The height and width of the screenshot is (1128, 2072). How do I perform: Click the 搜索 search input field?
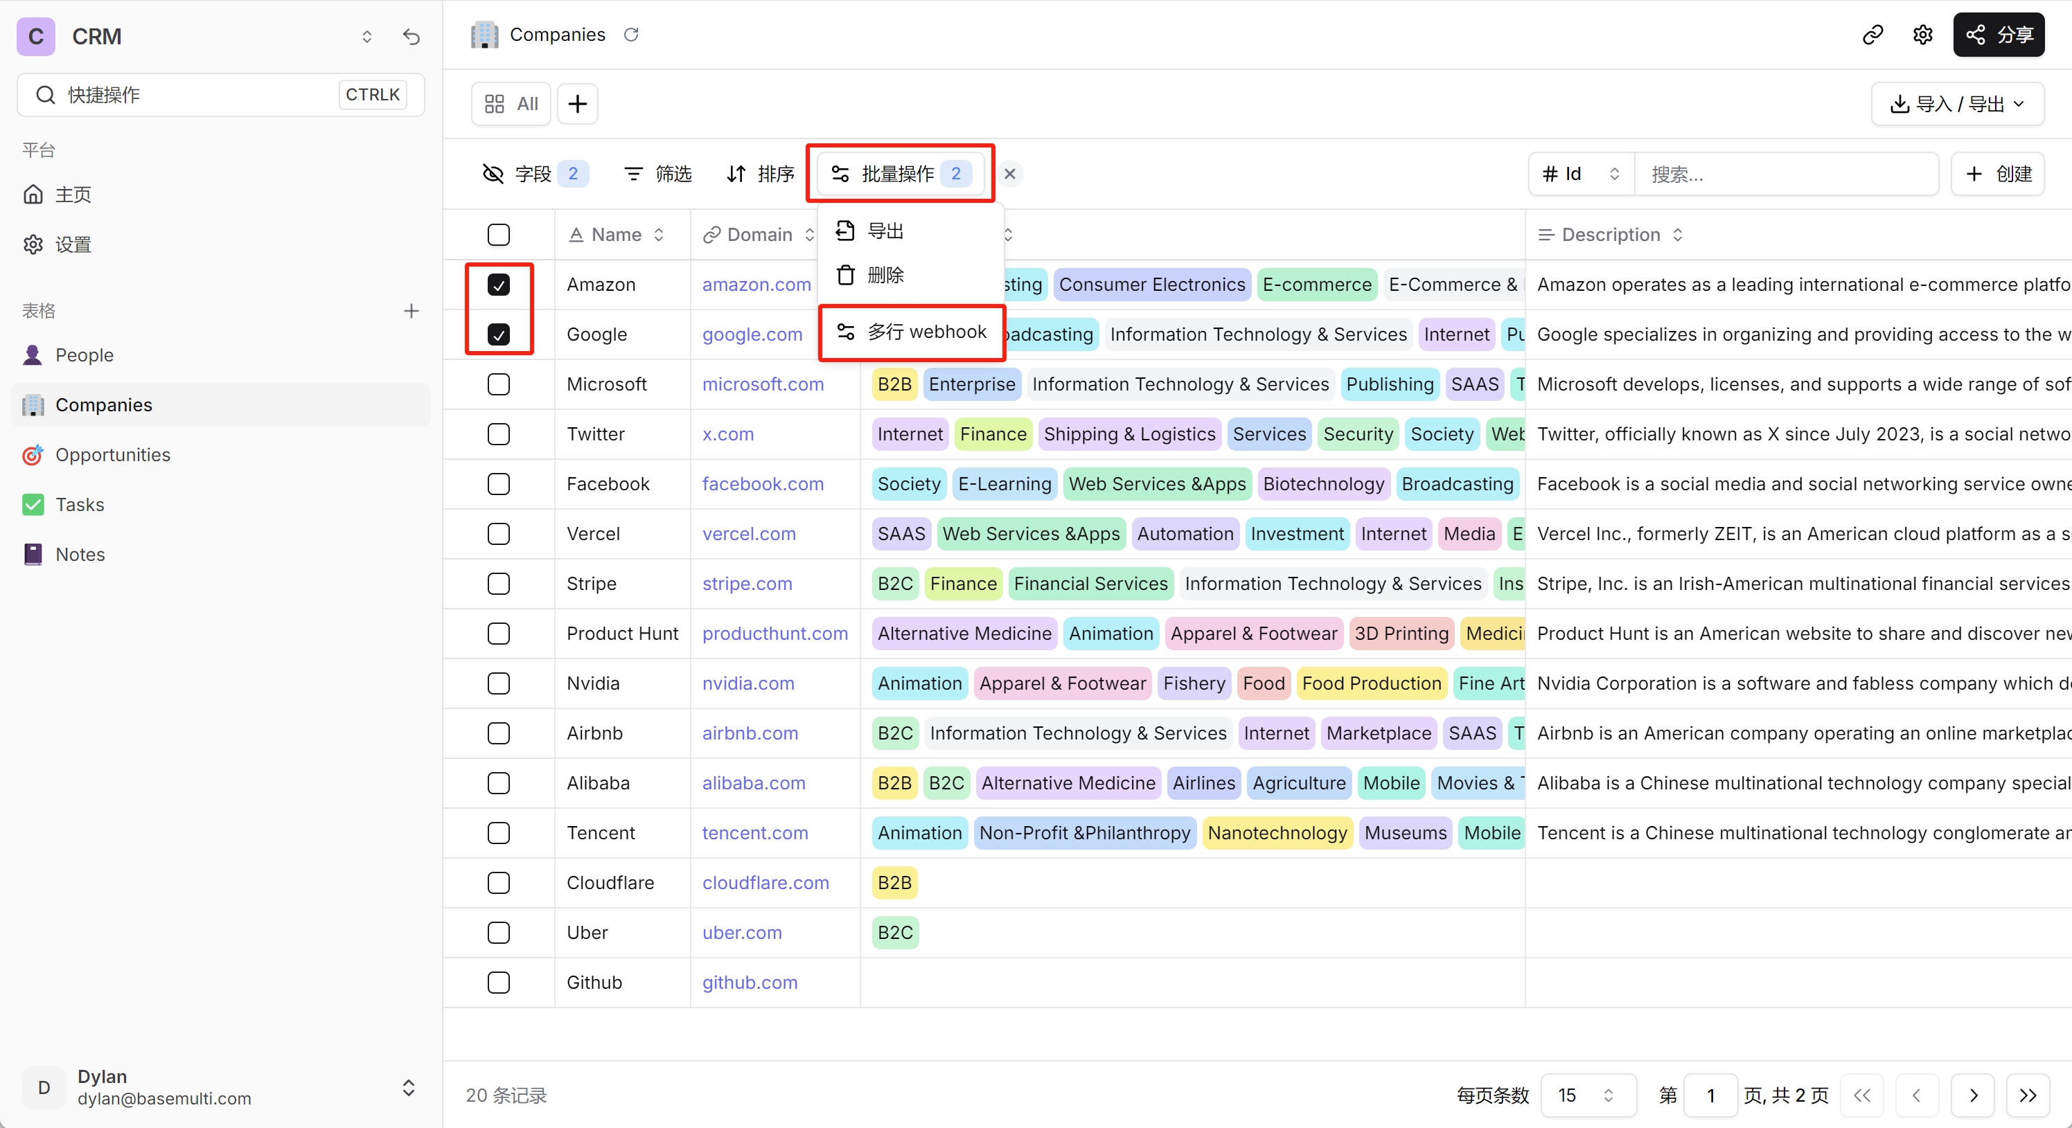1786,174
